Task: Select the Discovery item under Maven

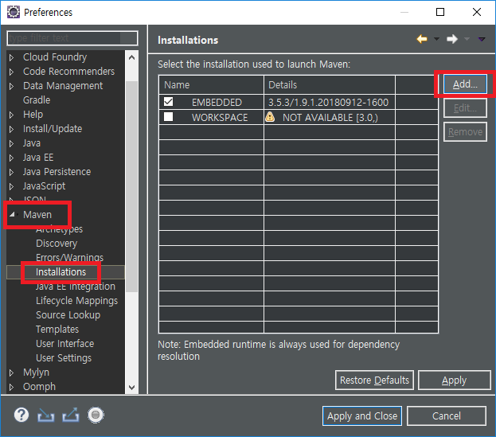Action: pyautogui.click(x=57, y=243)
